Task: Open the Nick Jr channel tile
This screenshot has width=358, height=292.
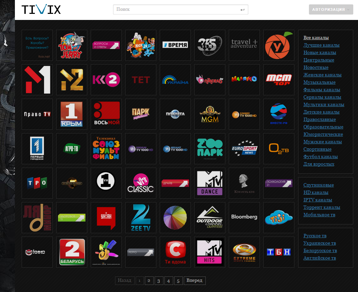Action: 140,45
